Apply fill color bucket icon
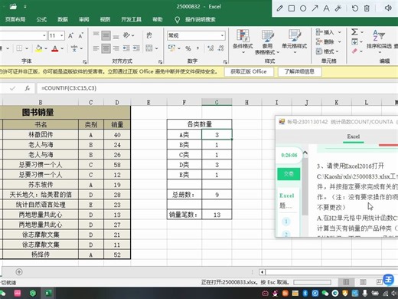This screenshot has width=398, height=299. tap(39, 48)
